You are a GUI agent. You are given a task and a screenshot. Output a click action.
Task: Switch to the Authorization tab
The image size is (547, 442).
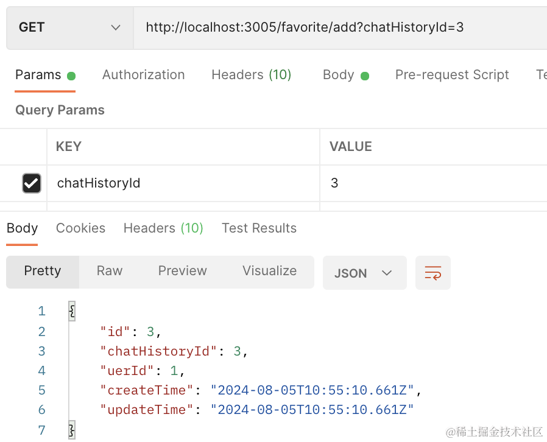pos(143,75)
